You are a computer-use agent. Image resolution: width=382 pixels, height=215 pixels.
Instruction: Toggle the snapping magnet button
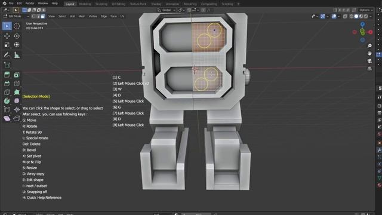tap(189, 10)
